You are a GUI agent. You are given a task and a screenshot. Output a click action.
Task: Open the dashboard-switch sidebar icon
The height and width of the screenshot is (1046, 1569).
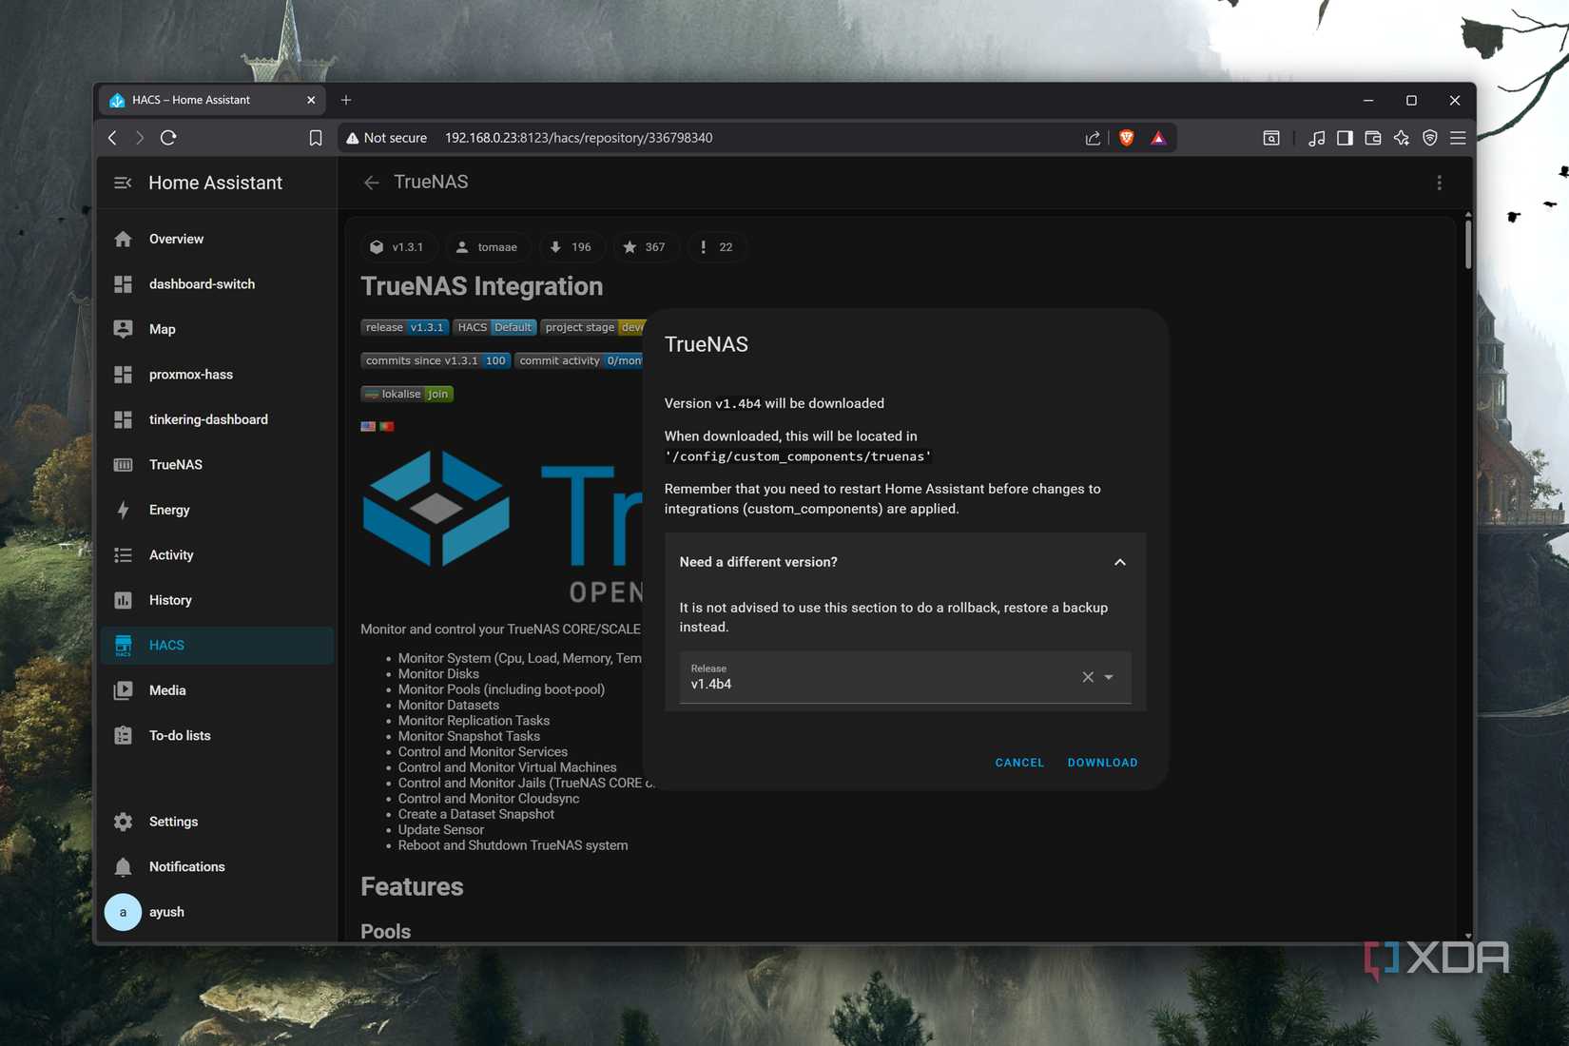(x=123, y=284)
